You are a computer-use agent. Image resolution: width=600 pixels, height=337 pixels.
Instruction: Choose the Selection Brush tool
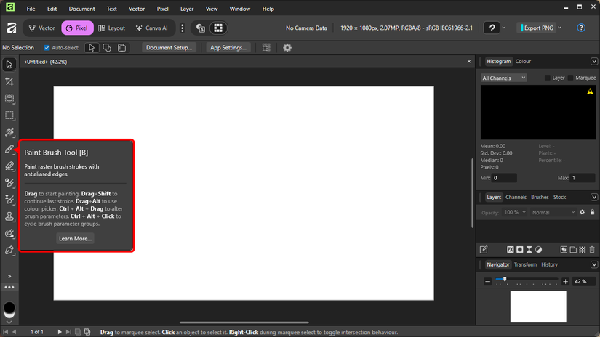9,99
